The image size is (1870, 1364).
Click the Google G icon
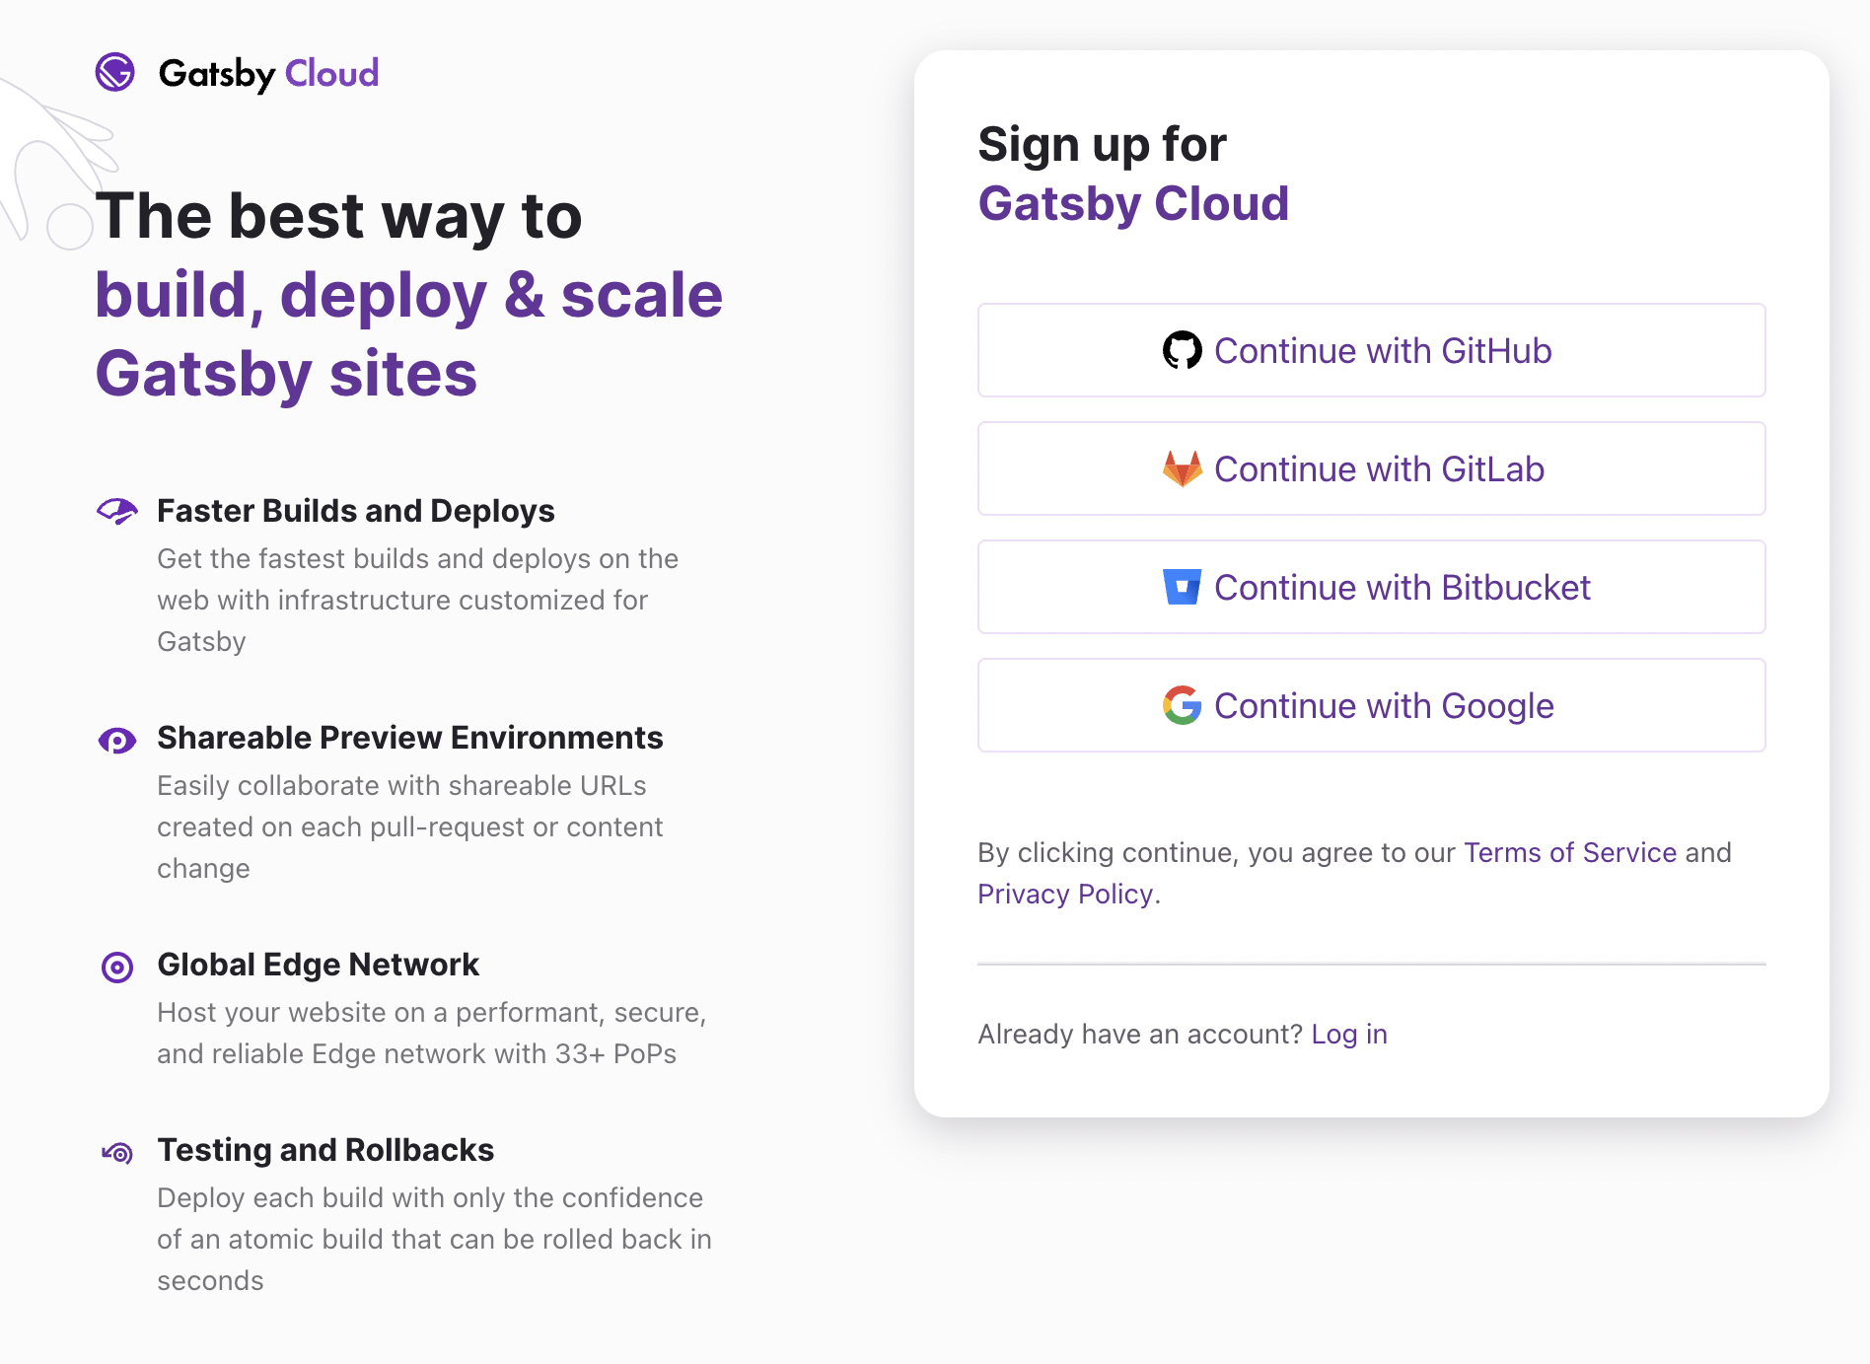click(x=1182, y=705)
